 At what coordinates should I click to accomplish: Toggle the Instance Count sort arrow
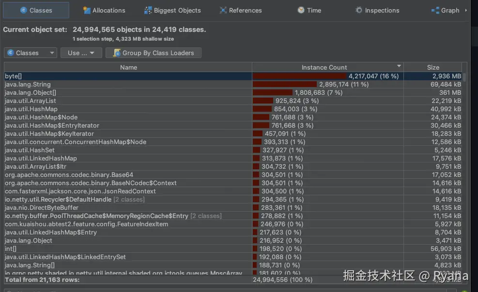point(399,66)
